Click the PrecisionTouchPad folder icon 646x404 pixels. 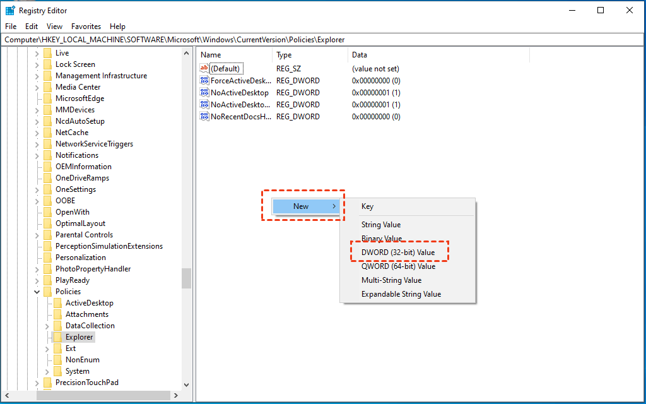(48, 382)
